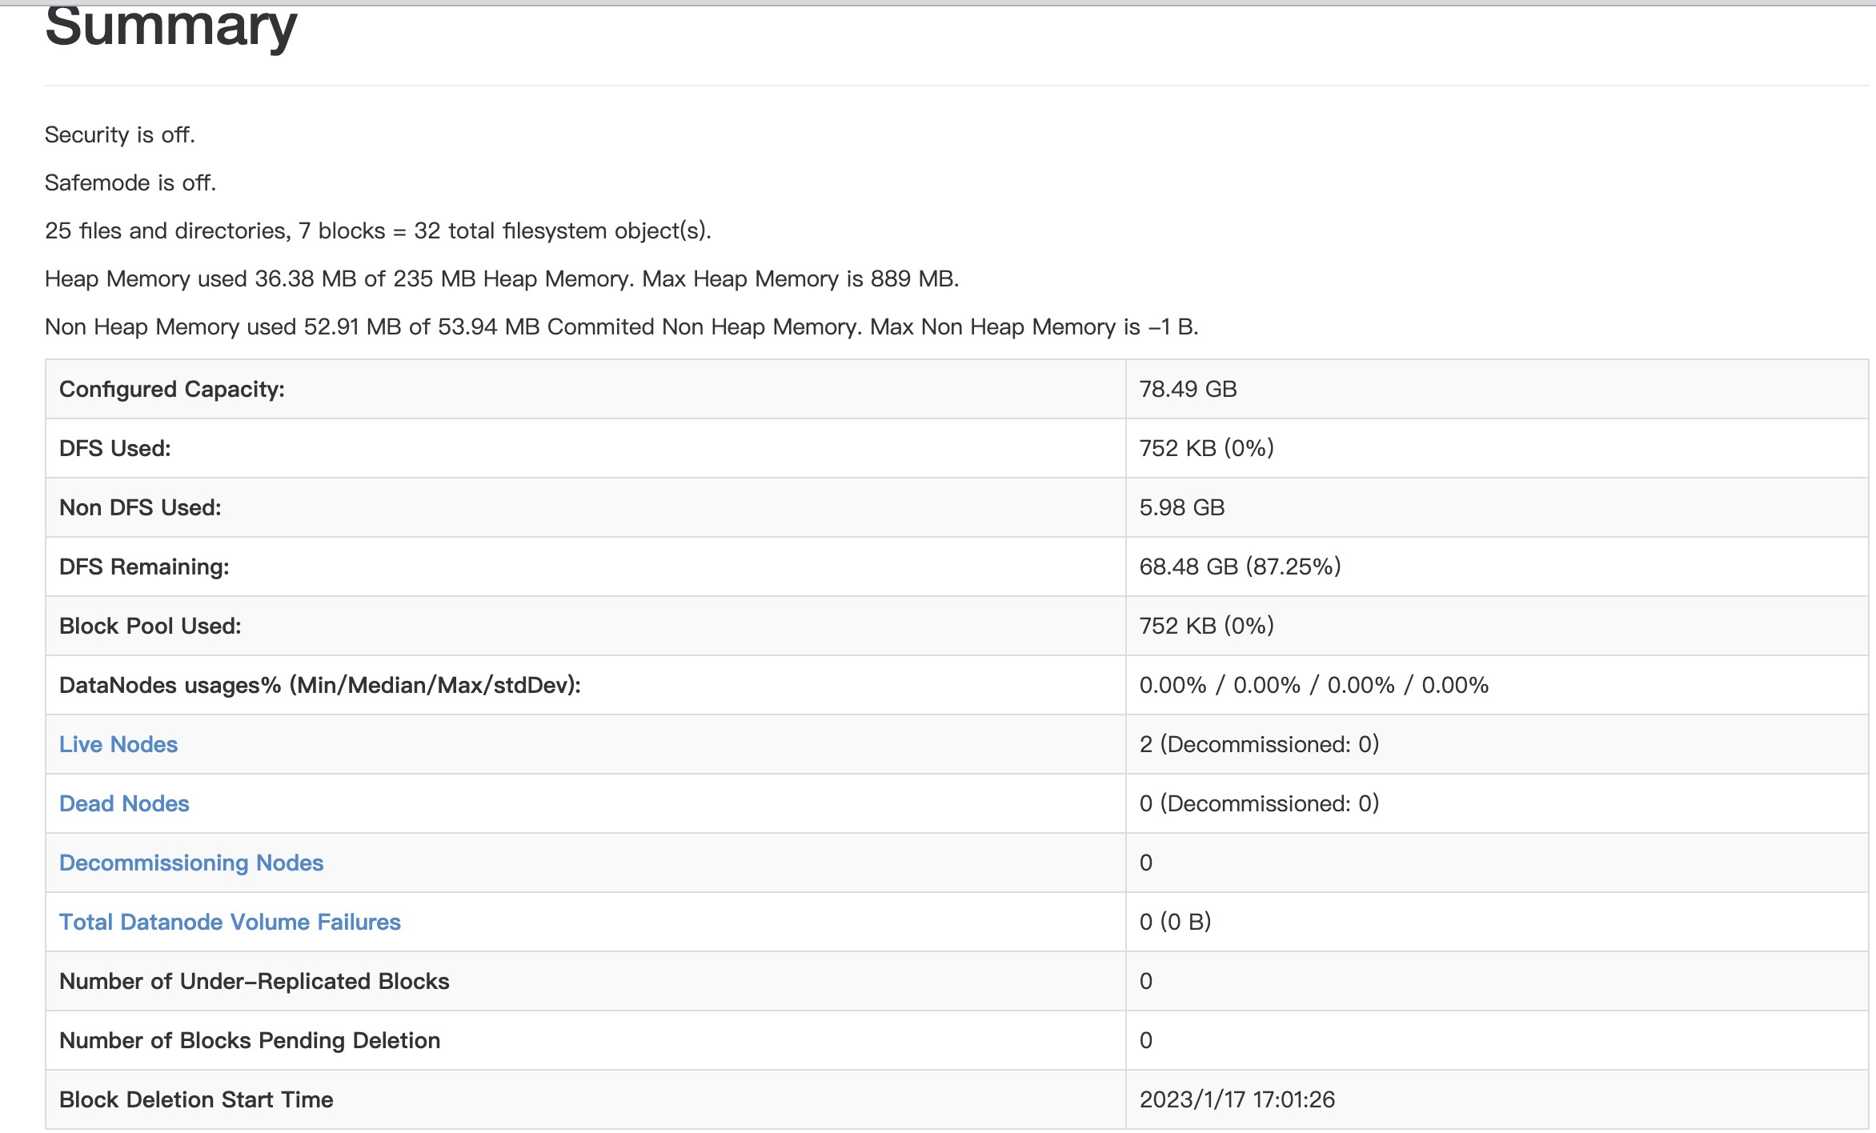Select the 2023/1/17 17:01:26 timestamp
This screenshot has width=1876, height=1133.
tap(1237, 1099)
